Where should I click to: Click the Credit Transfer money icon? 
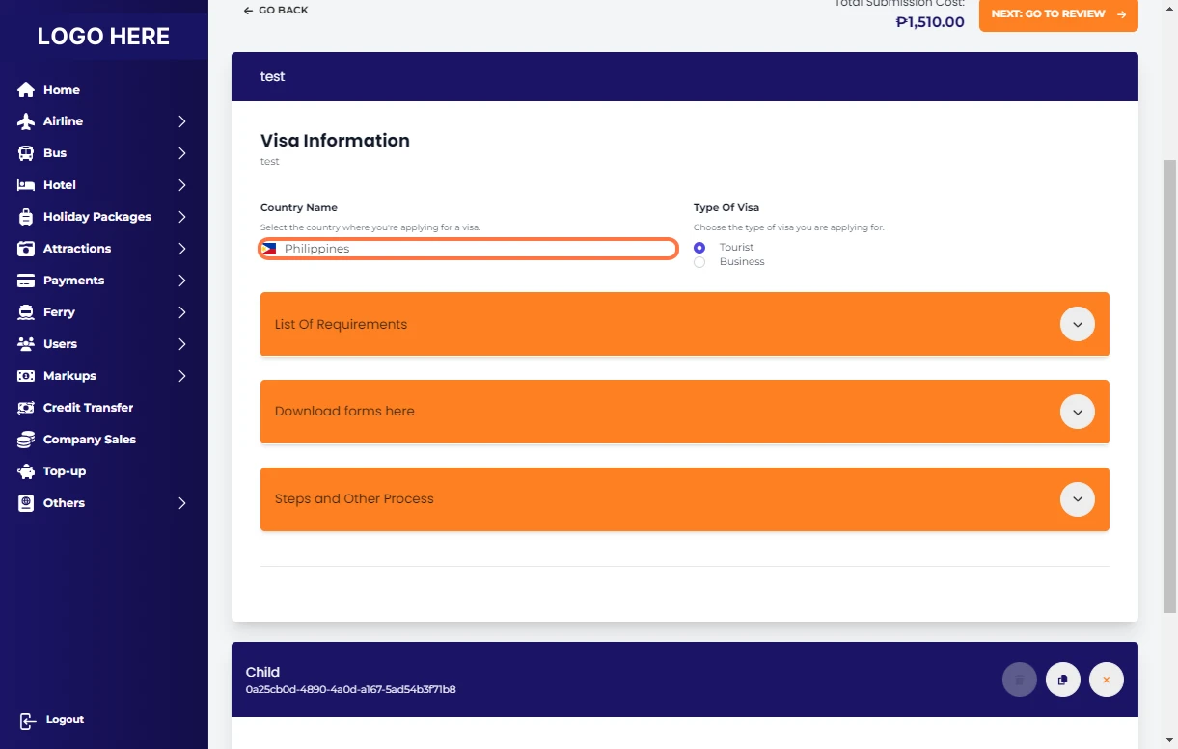[26, 408]
